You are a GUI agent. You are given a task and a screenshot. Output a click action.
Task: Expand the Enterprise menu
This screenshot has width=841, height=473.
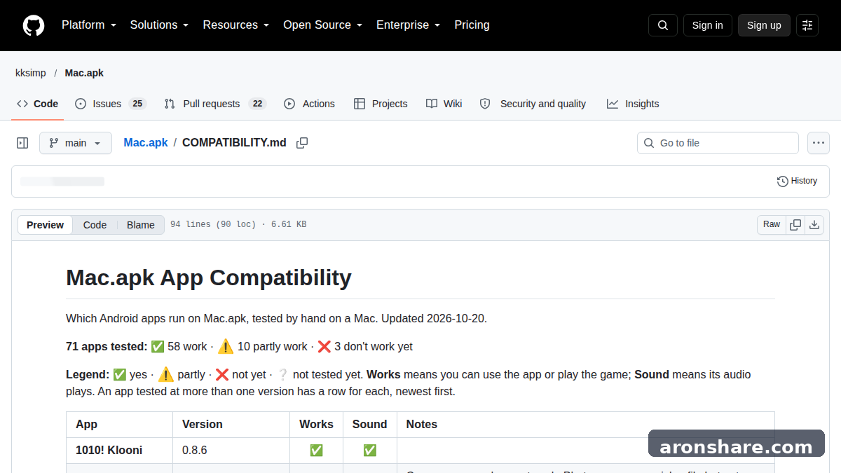click(409, 25)
